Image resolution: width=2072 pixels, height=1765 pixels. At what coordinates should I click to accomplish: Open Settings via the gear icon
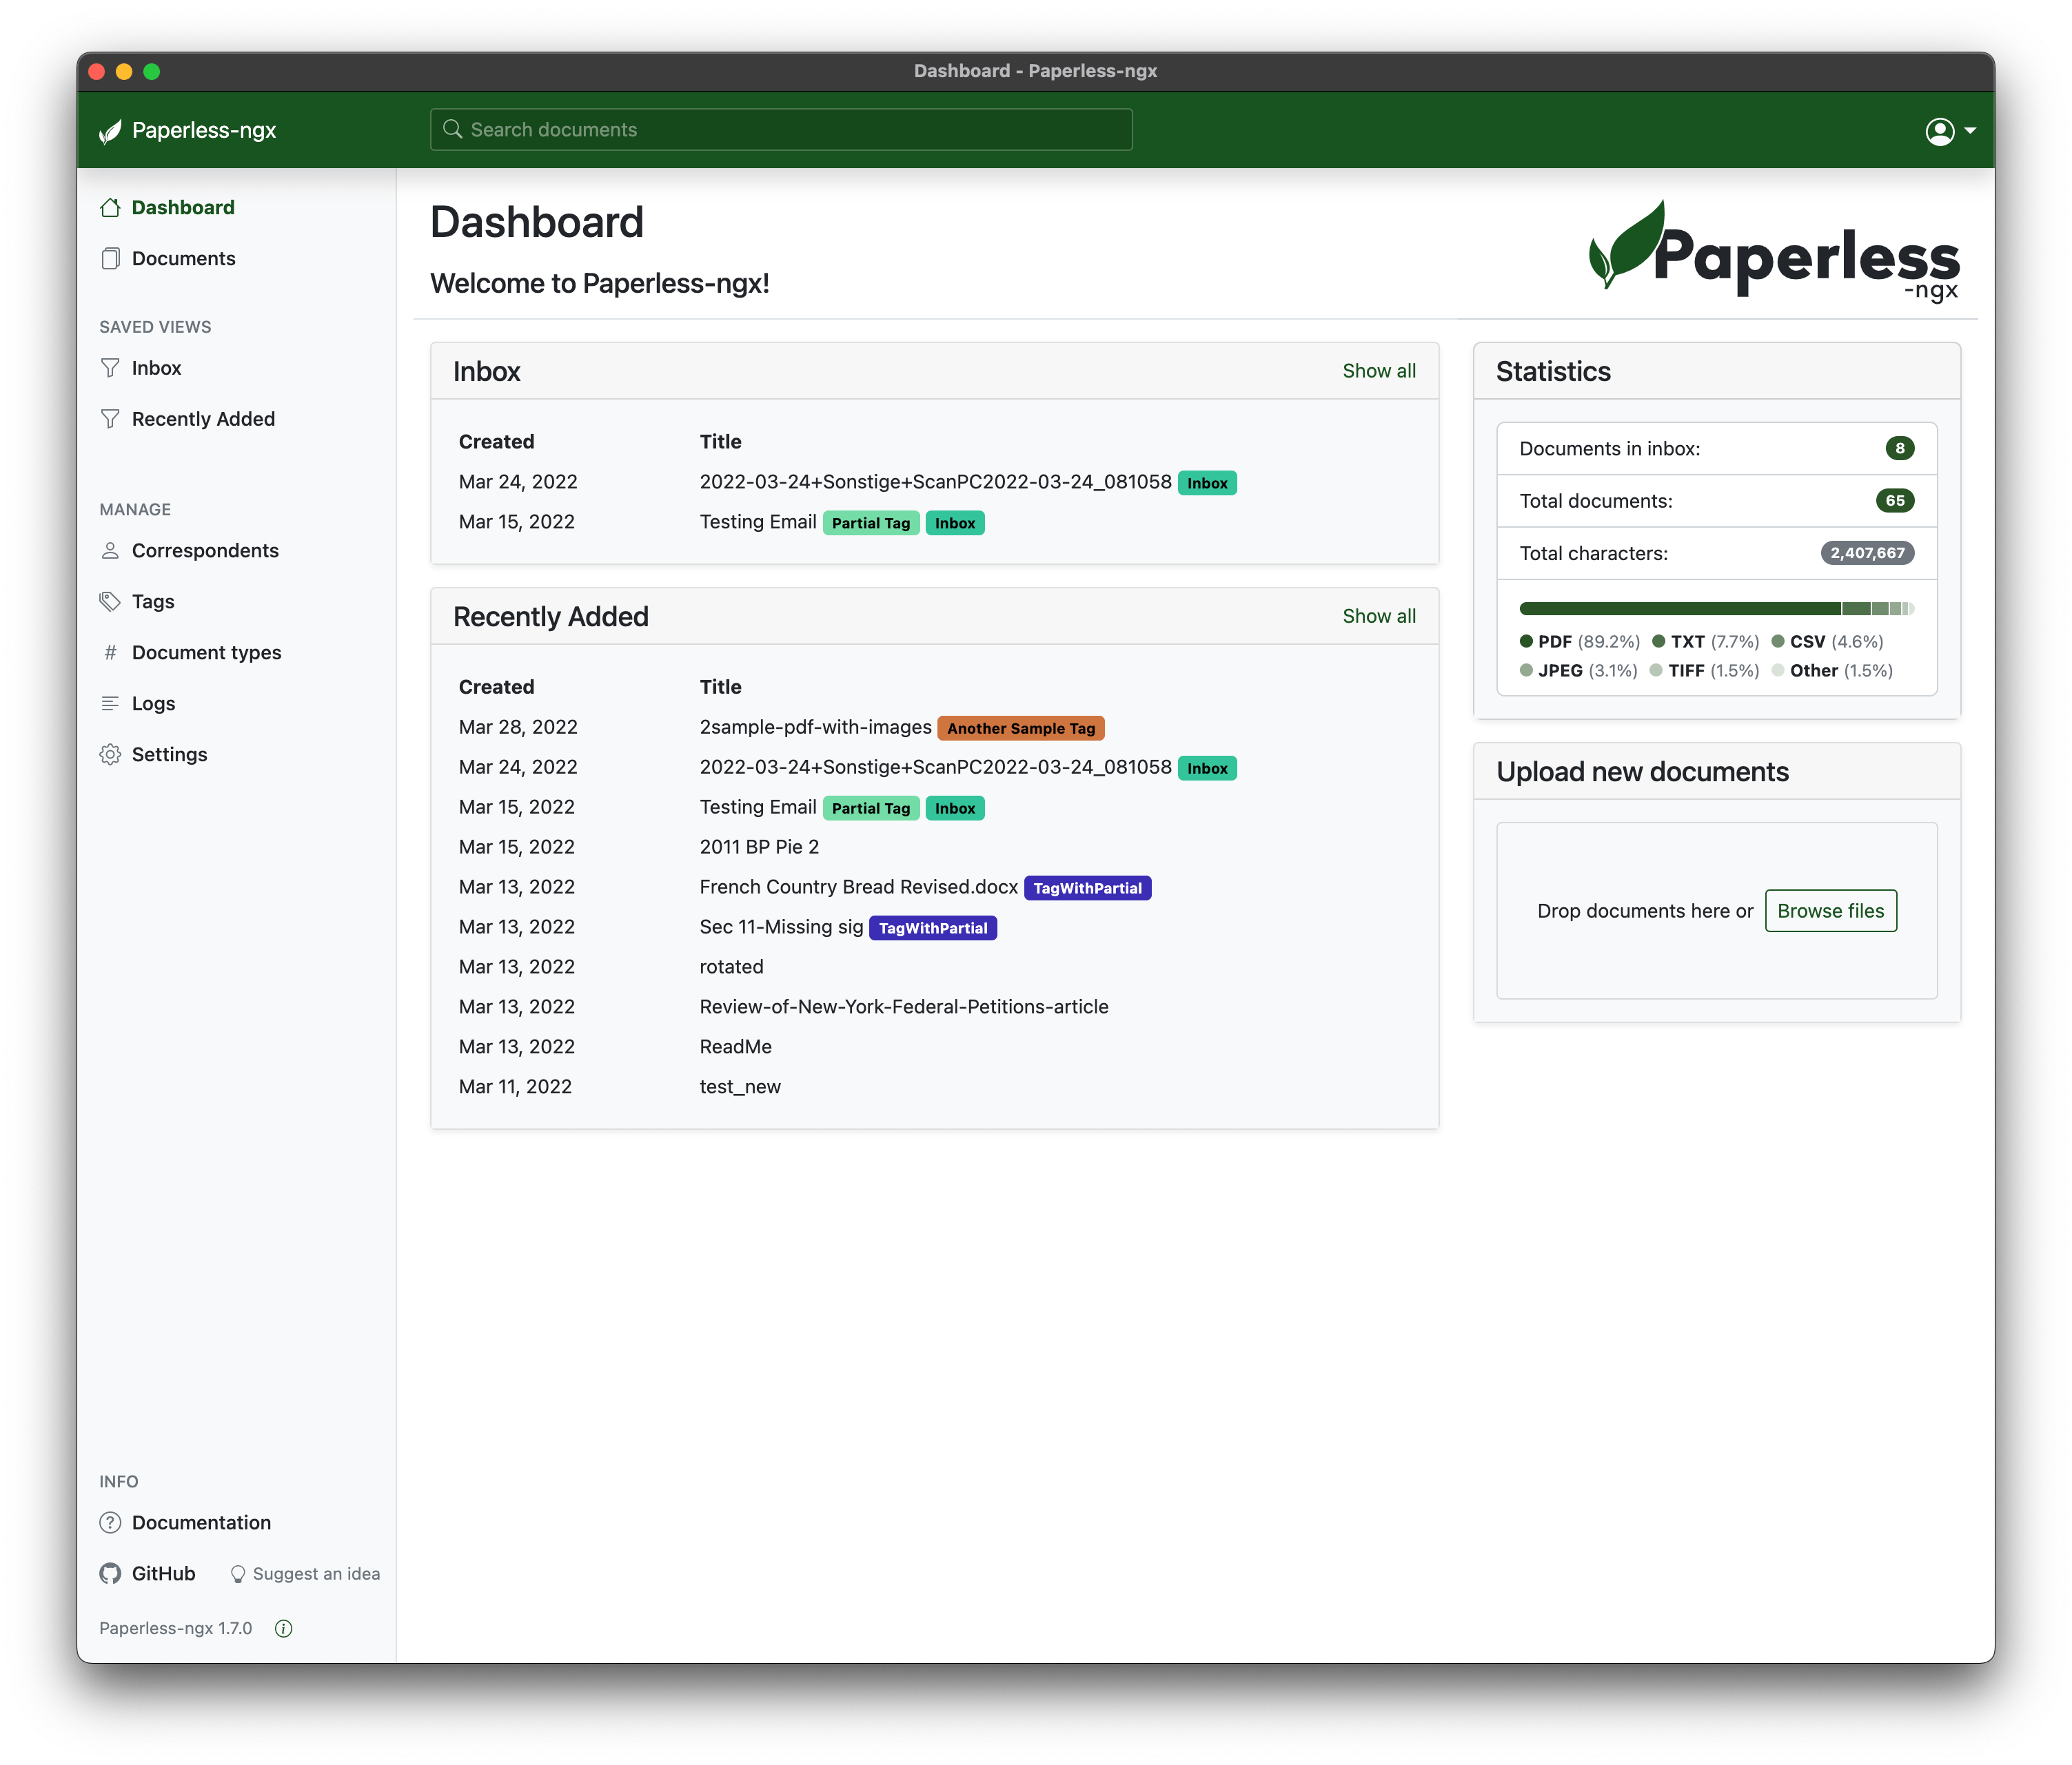coord(110,754)
